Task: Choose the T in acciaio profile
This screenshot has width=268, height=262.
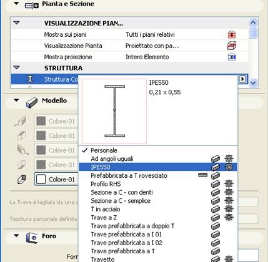Action: click(x=106, y=209)
